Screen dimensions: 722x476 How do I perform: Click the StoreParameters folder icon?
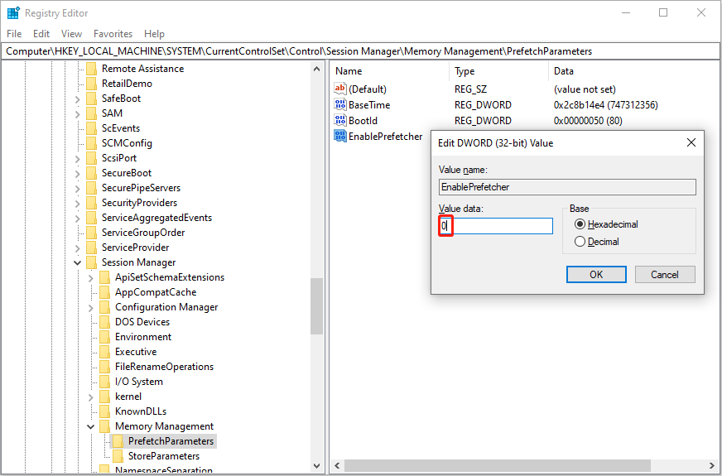[x=118, y=456]
